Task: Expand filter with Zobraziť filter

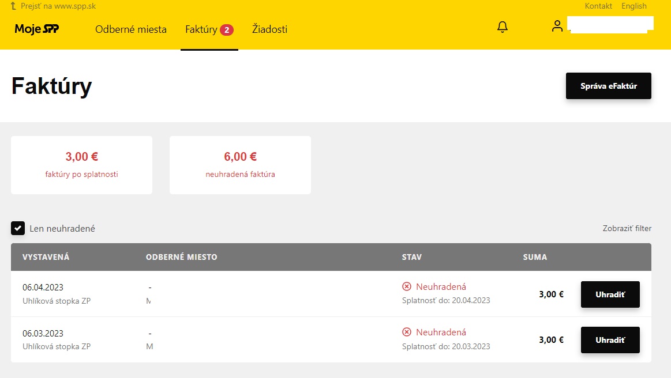Action: tap(627, 228)
